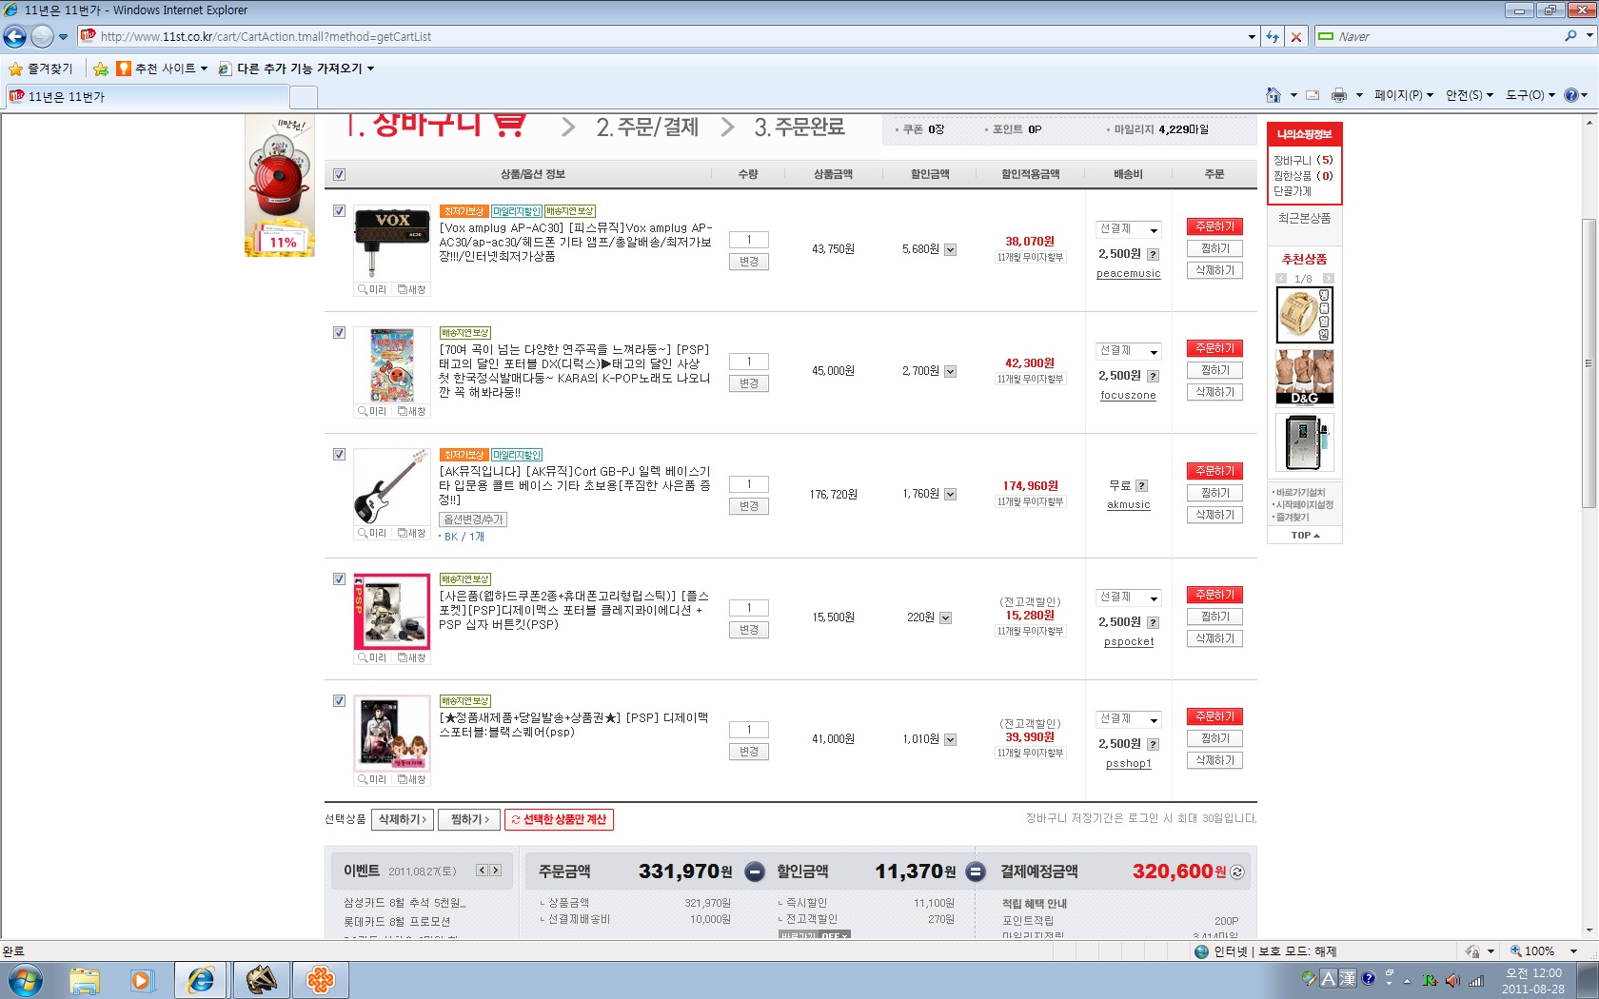Click the volume speaker tray icon
Image resolution: width=1599 pixels, height=999 pixels.
1452,979
